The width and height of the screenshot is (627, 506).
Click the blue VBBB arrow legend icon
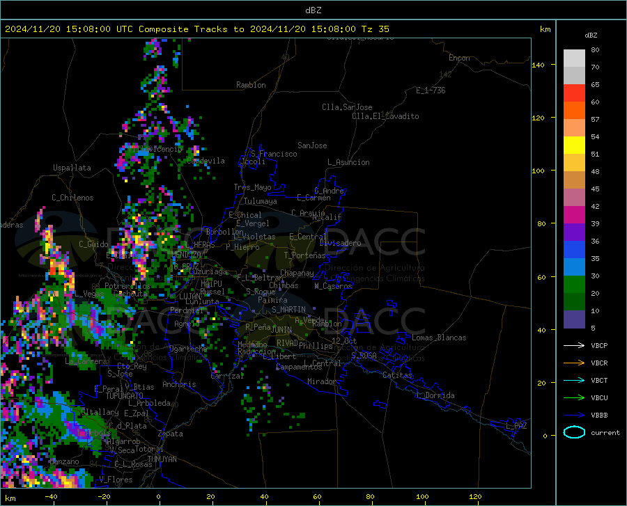[574, 416]
